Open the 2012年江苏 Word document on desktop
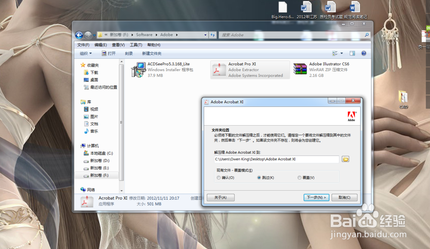 click(307, 10)
